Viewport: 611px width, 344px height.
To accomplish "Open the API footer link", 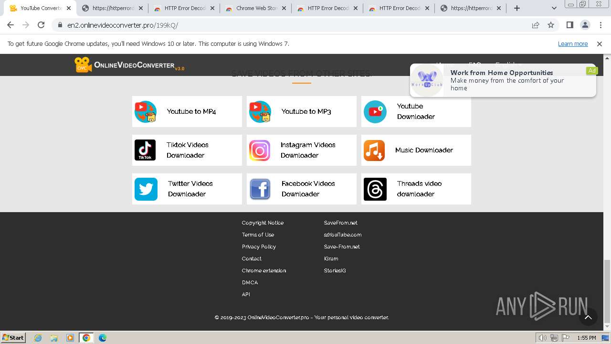I will 246,294.
